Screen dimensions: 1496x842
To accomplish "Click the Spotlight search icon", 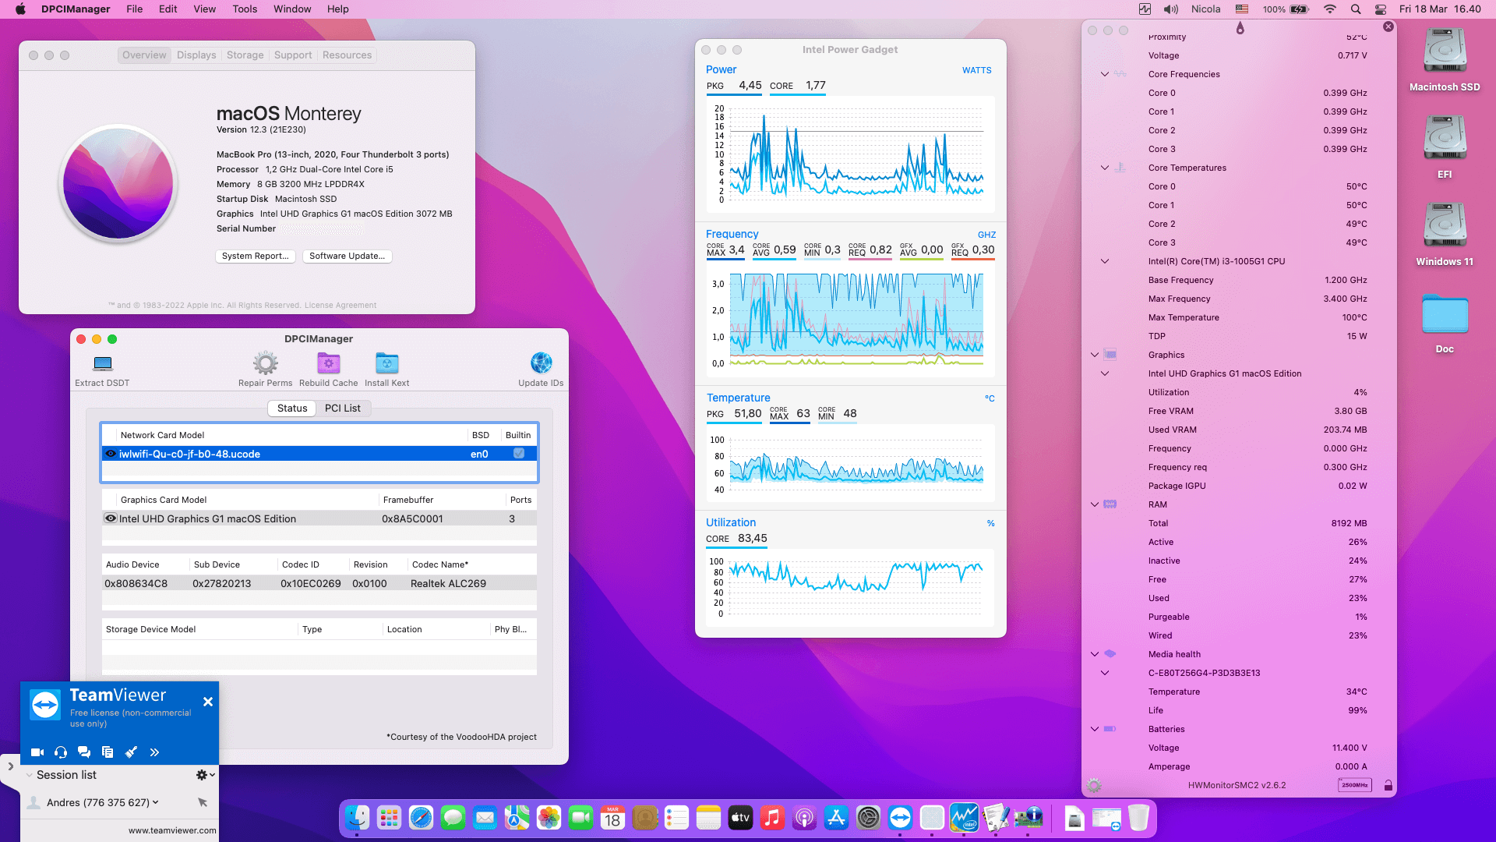I will pos(1356,9).
